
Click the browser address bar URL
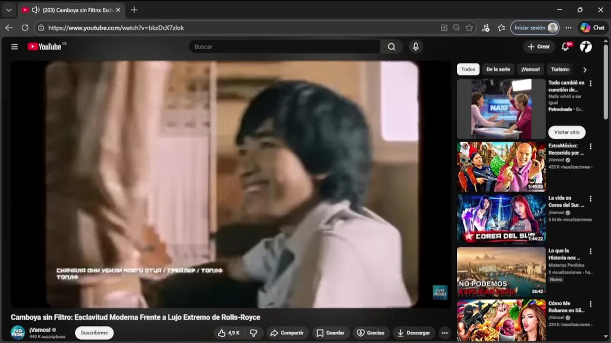pyautogui.click(x=116, y=28)
